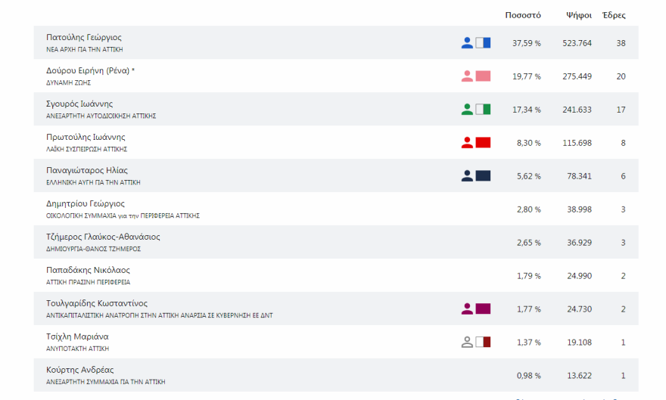Click the Κούρτης Ανδρέας candidate name

[80, 371]
